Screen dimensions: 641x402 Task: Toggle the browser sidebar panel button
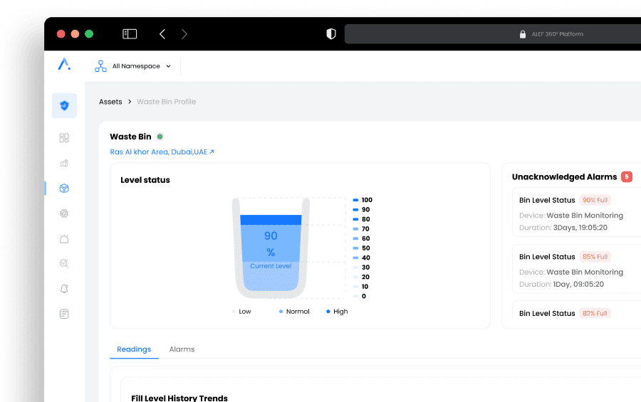130,34
